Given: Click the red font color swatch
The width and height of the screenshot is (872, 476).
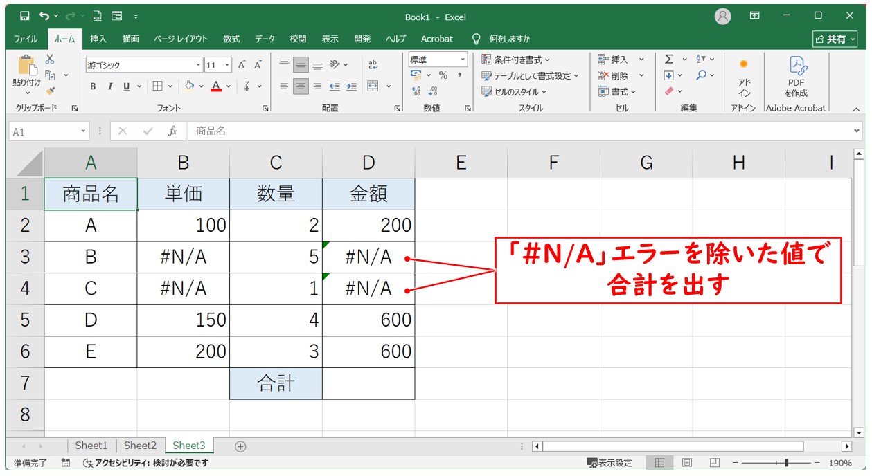Looking at the screenshot, I should point(216,86).
